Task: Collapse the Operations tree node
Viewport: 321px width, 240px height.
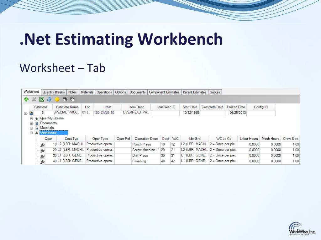Action: click(31, 133)
